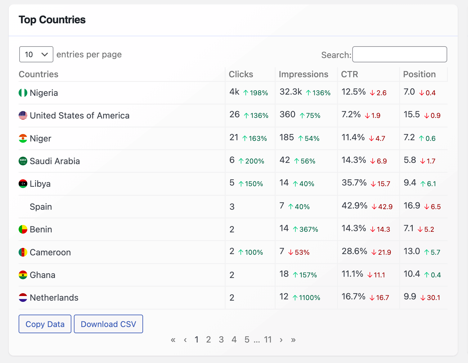Sort by Clicks column header
This screenshot has height=363, width=468.
pos(241,74)
